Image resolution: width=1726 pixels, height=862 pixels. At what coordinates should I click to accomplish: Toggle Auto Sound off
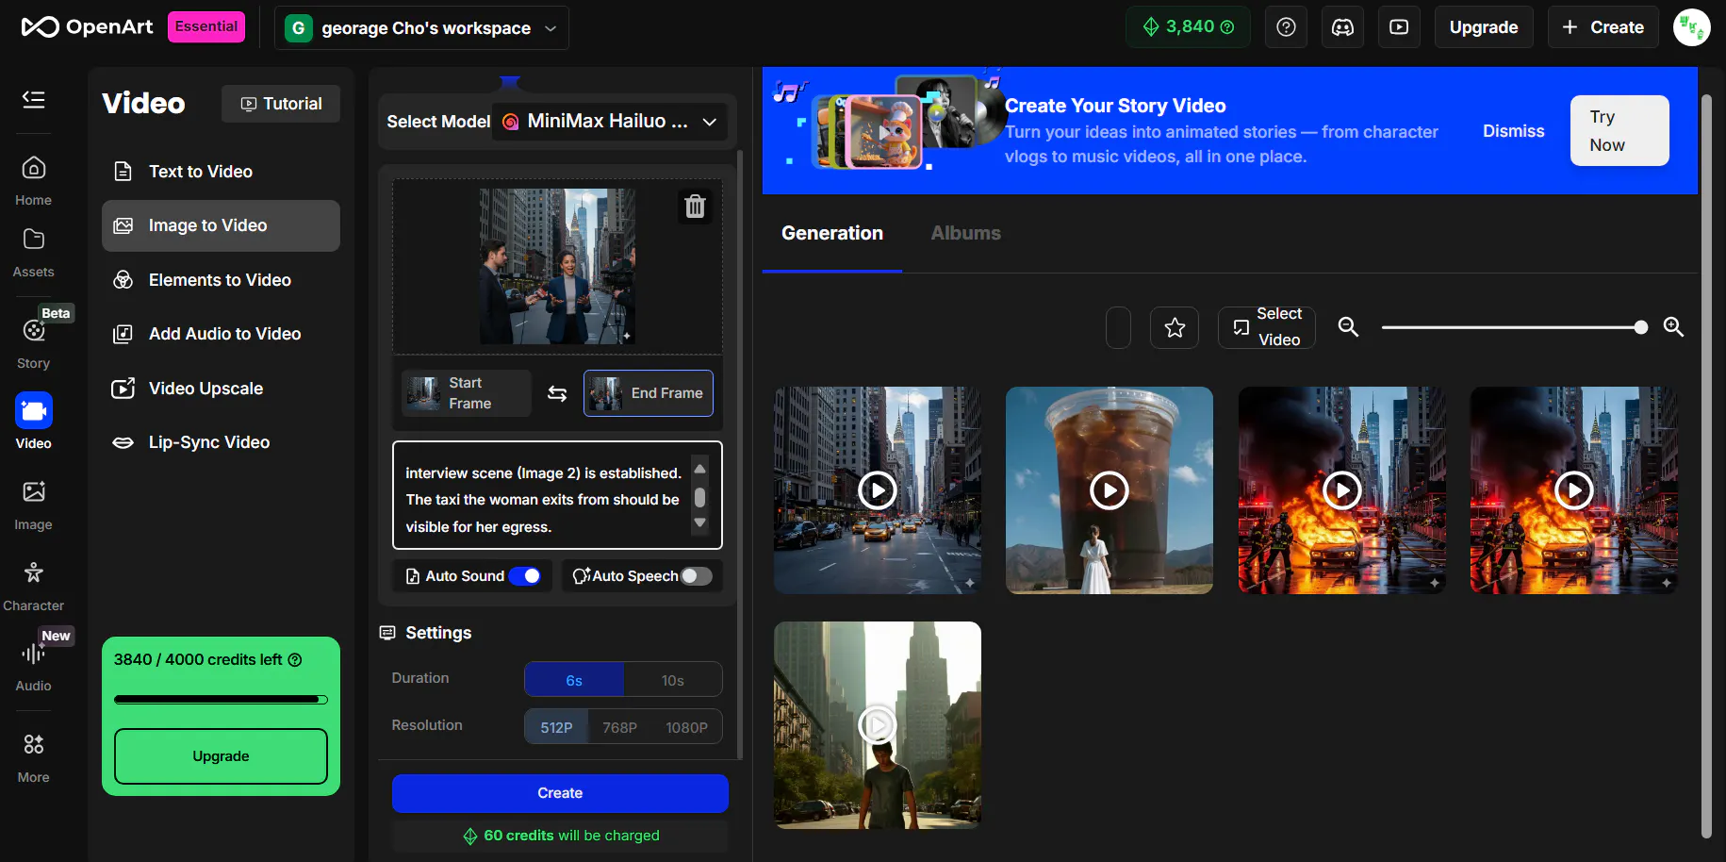coord(525,576)
